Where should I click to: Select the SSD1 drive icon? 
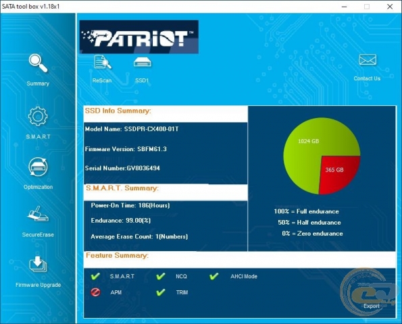click(143, 62)
